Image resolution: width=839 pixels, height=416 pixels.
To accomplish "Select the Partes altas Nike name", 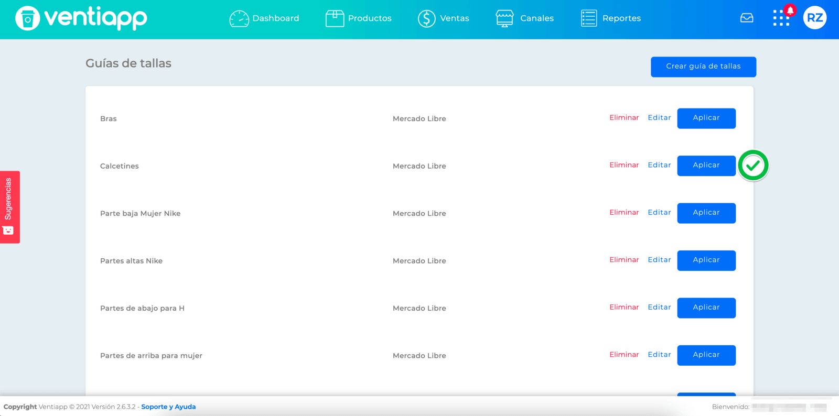I will point(131,261).
